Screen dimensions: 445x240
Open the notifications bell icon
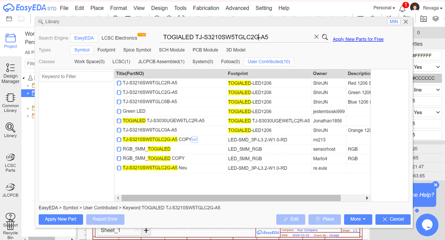tap(402, 8)
